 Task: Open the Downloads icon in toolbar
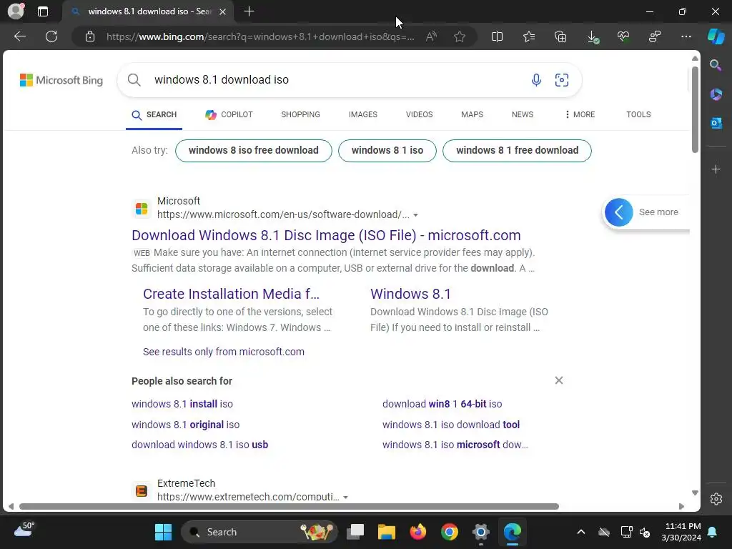[x=592, y=37]
